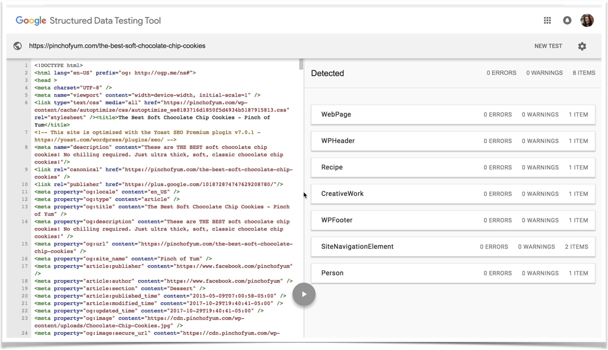The image size is (608, 350).
Task: Click the 'Detected' heading
Action: click(327, 73)
